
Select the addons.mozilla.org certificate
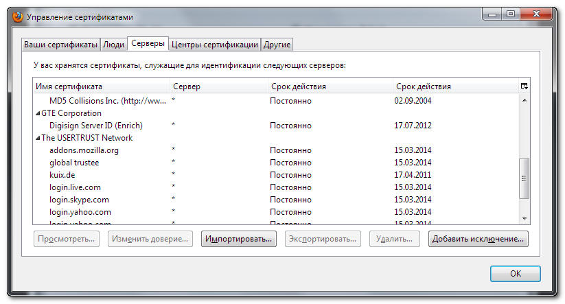click(x=276, y=150)
